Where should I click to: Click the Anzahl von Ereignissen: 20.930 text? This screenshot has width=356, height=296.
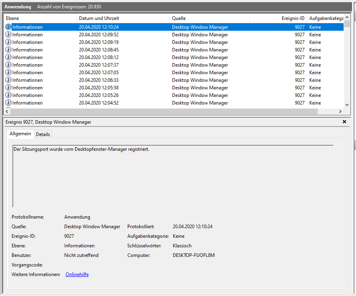click(x=69, y=7)
